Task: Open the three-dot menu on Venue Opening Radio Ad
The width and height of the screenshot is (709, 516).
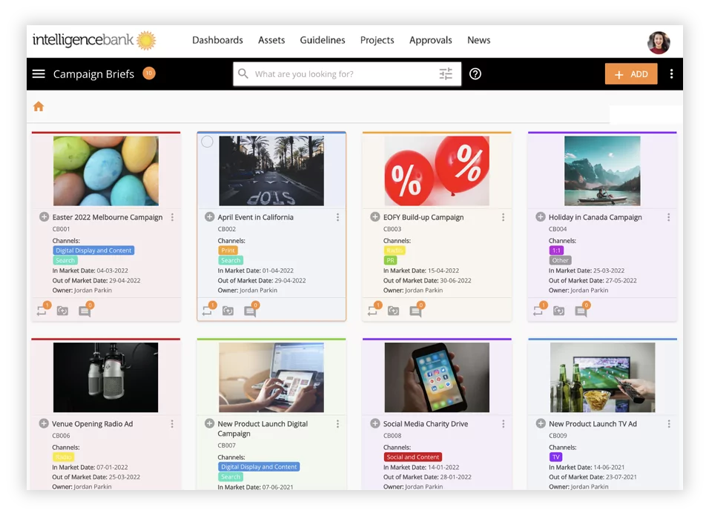Action: (x=172, y=424)
